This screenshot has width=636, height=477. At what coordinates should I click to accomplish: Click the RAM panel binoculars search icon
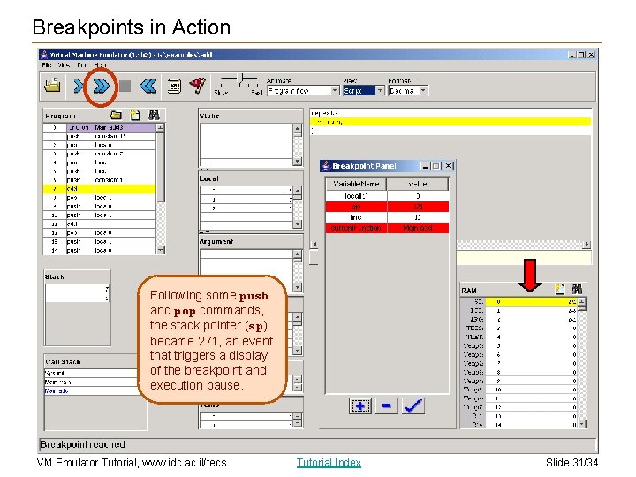pos(577,289)
